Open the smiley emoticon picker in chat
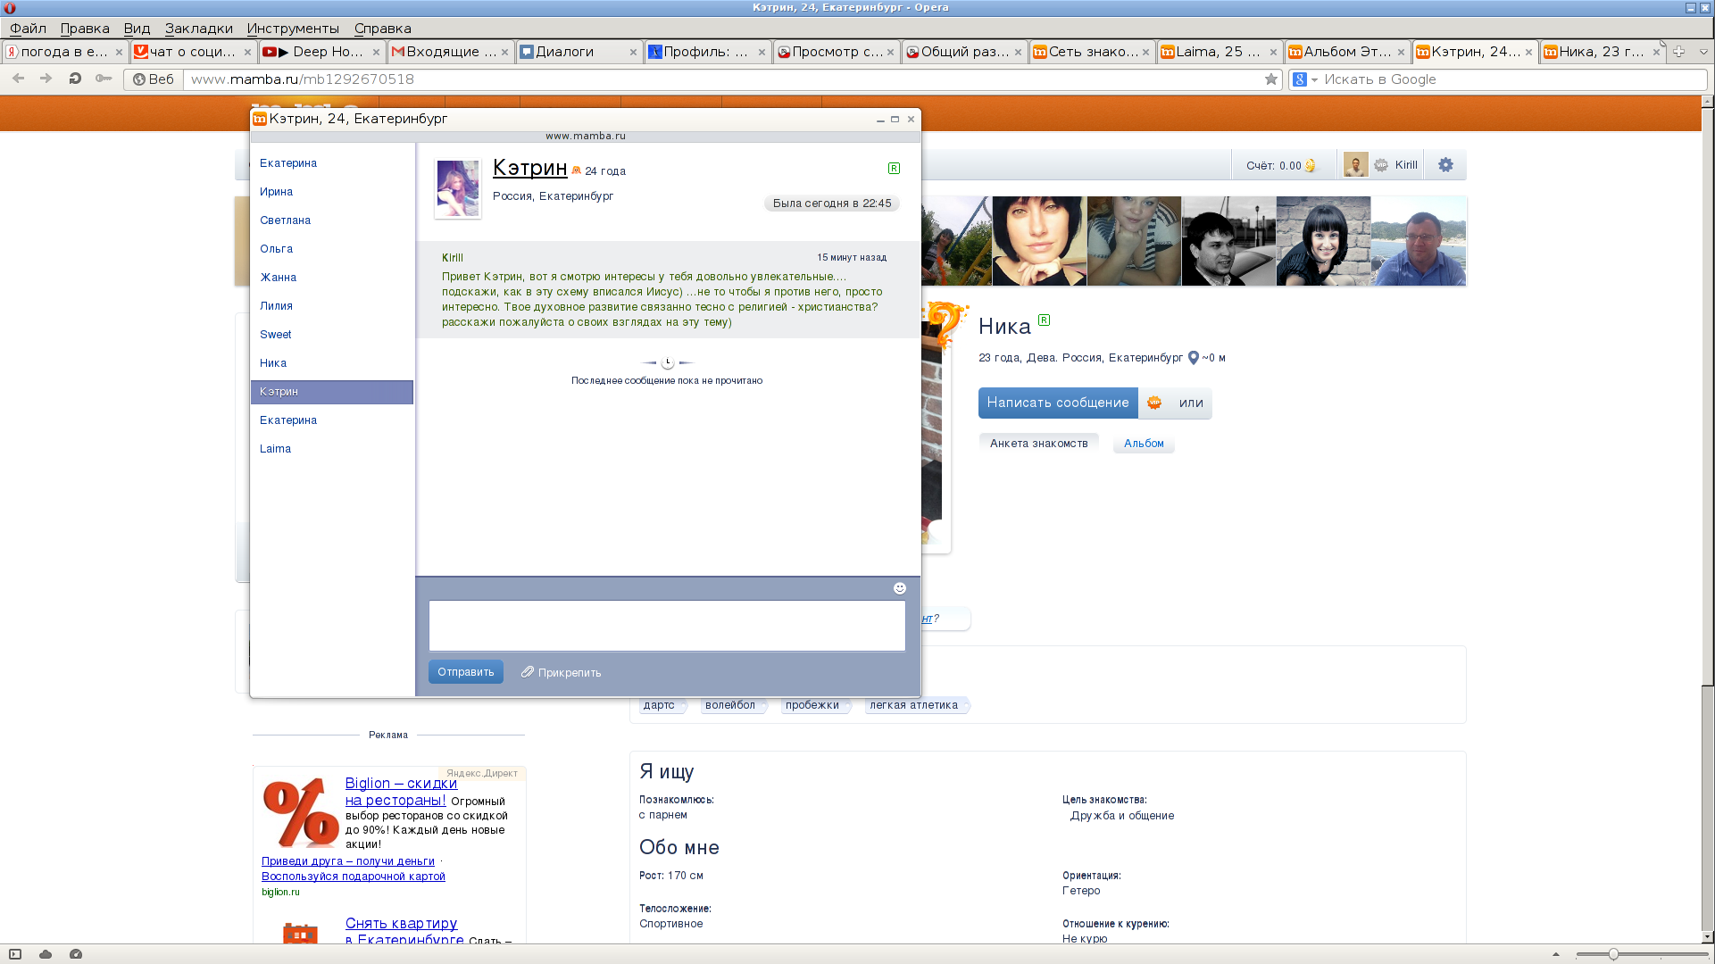Screen dimensions: 1715x964 900,588
